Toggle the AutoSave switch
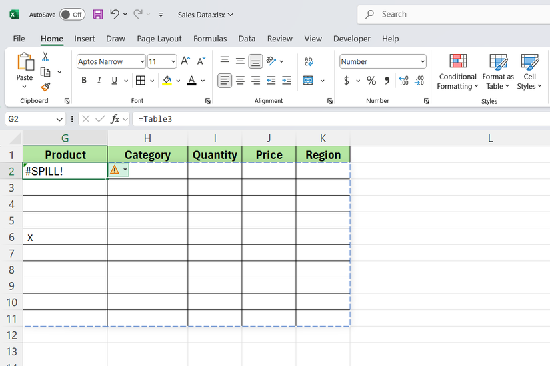550x366 pixels. [72, 14]
